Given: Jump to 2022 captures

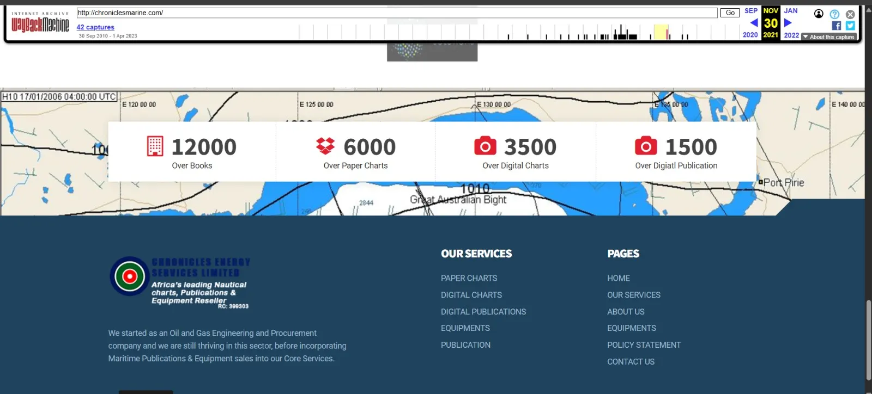Looking at the screenshot, I should 791,35.
